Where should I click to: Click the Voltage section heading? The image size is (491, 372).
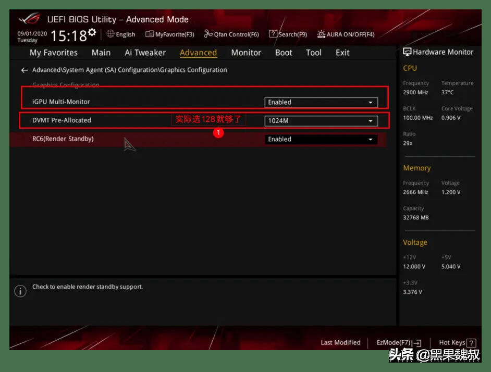[415, 242]
